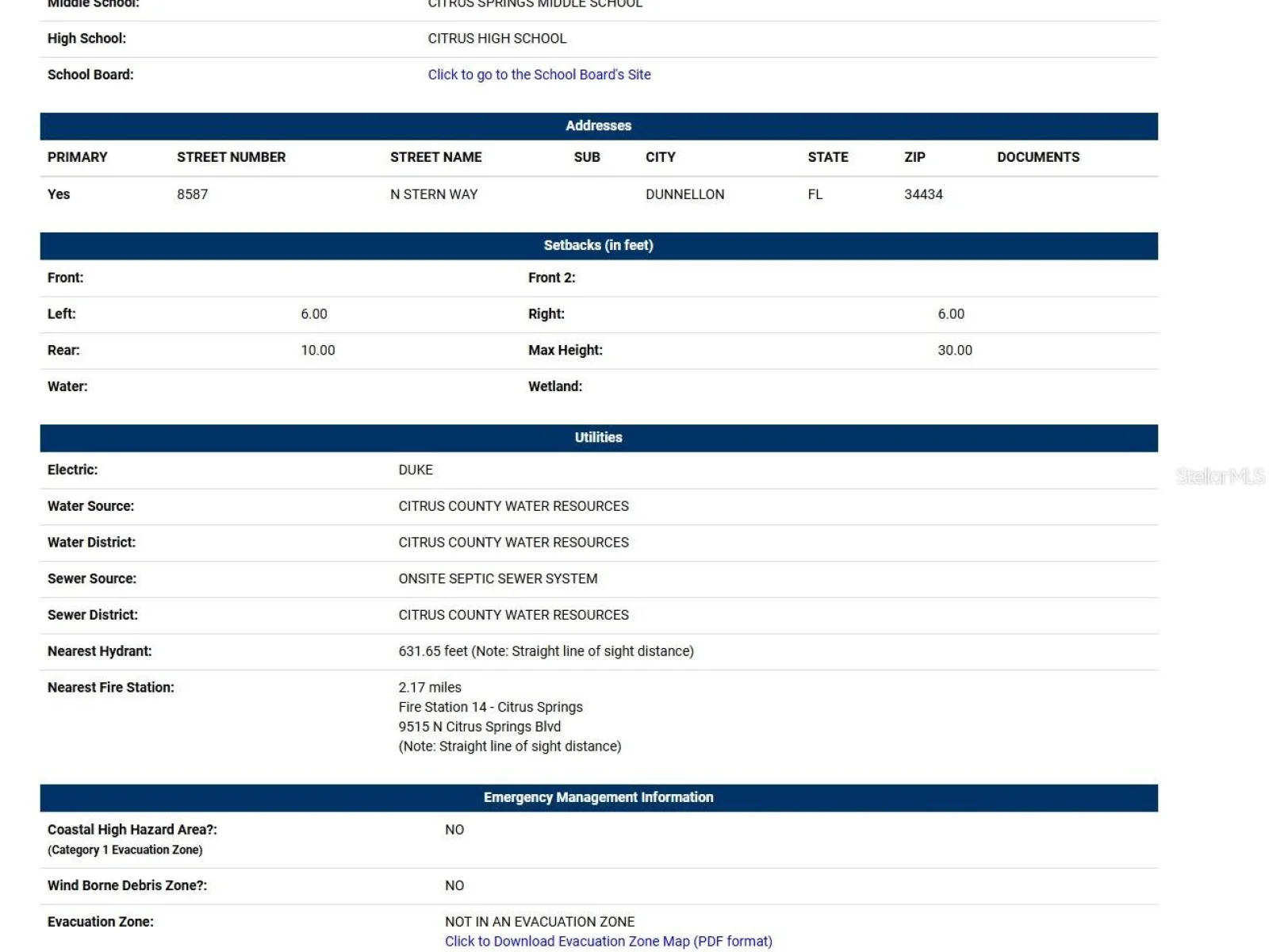Screen dimensions: 1269x952
Task: Select the Rear setback value 10.00
Action: pyautogui.click(x=318, y=351)
